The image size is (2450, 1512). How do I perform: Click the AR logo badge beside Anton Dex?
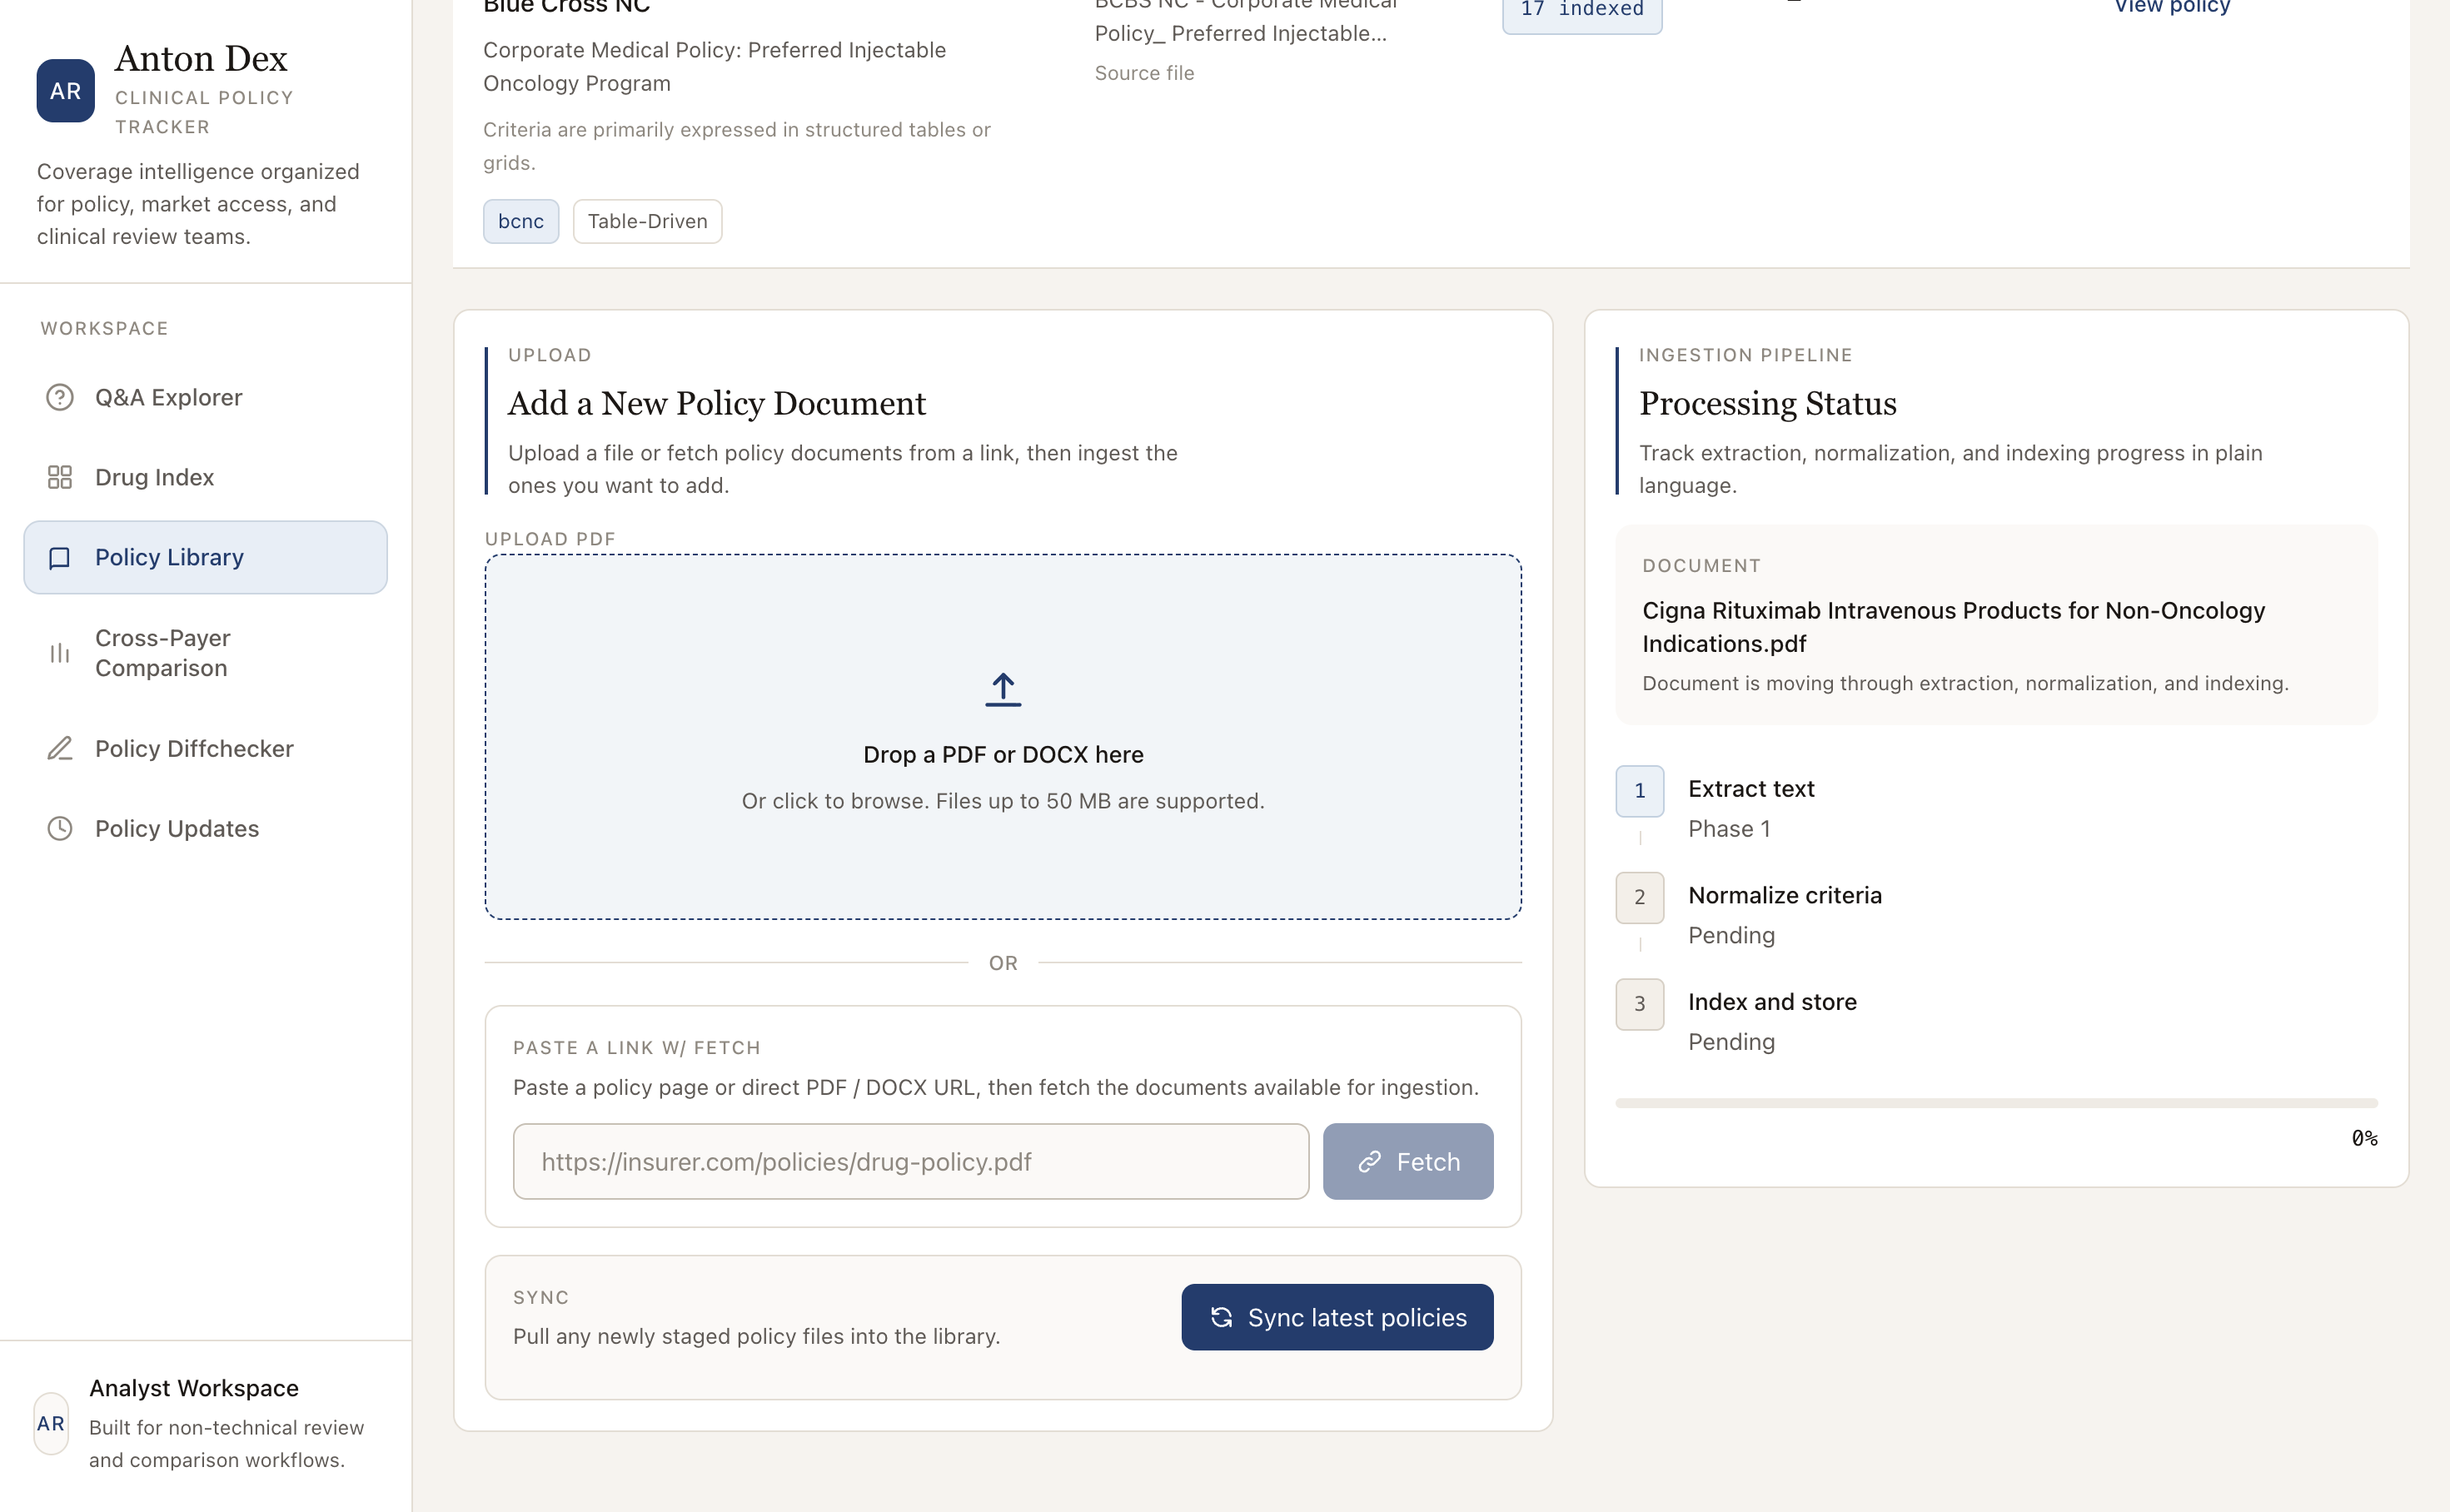pos(66,91)
